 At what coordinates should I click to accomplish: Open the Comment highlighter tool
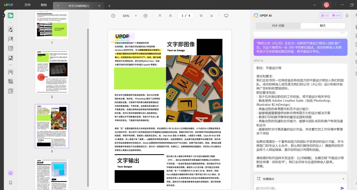10,29
